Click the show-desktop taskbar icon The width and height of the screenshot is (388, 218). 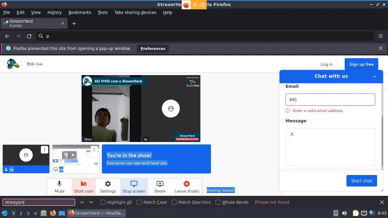tap(62, 213)
